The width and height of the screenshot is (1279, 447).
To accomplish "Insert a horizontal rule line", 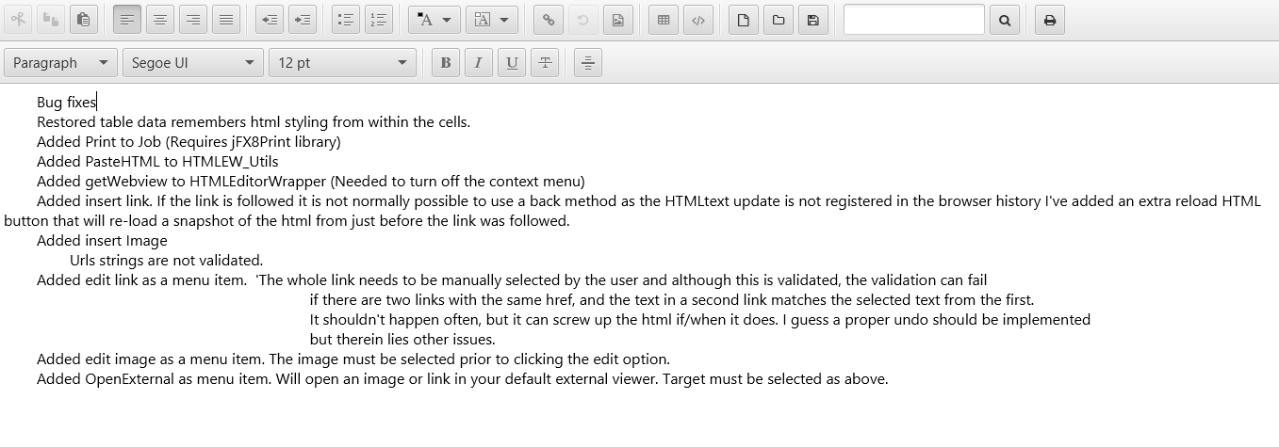I will 587,63.
